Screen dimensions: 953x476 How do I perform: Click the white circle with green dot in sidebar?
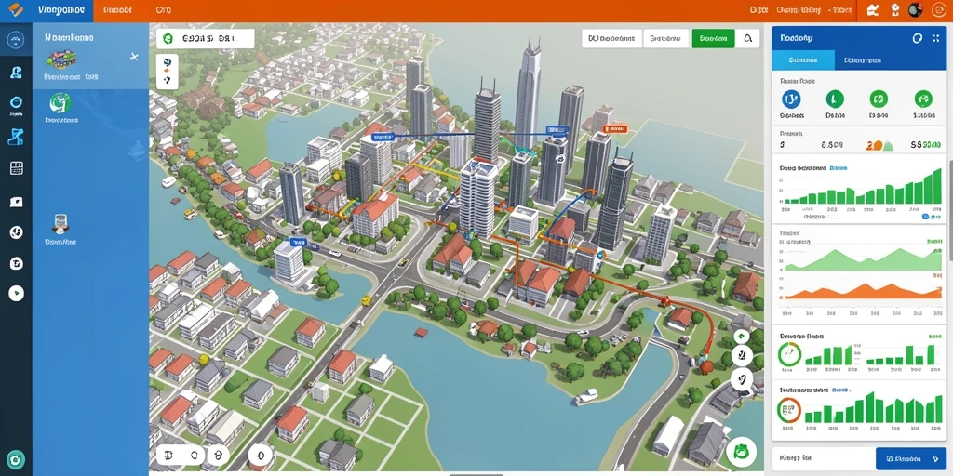(x=17, y=293)
